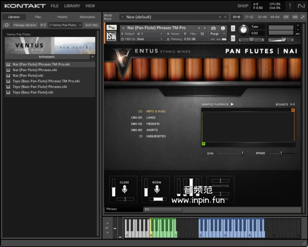Click the Manage Libraries button

pyautogui.click(x=25, y=25)
